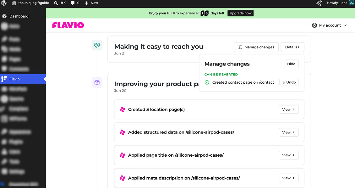Click the Upgrade now button

pos(240,13)
